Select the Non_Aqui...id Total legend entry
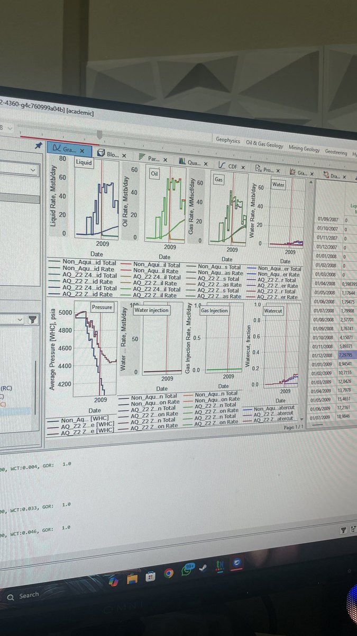 (82, 261)
